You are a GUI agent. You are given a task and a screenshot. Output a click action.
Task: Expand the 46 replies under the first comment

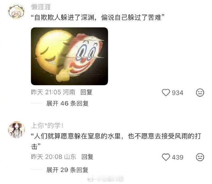point(67,103)
